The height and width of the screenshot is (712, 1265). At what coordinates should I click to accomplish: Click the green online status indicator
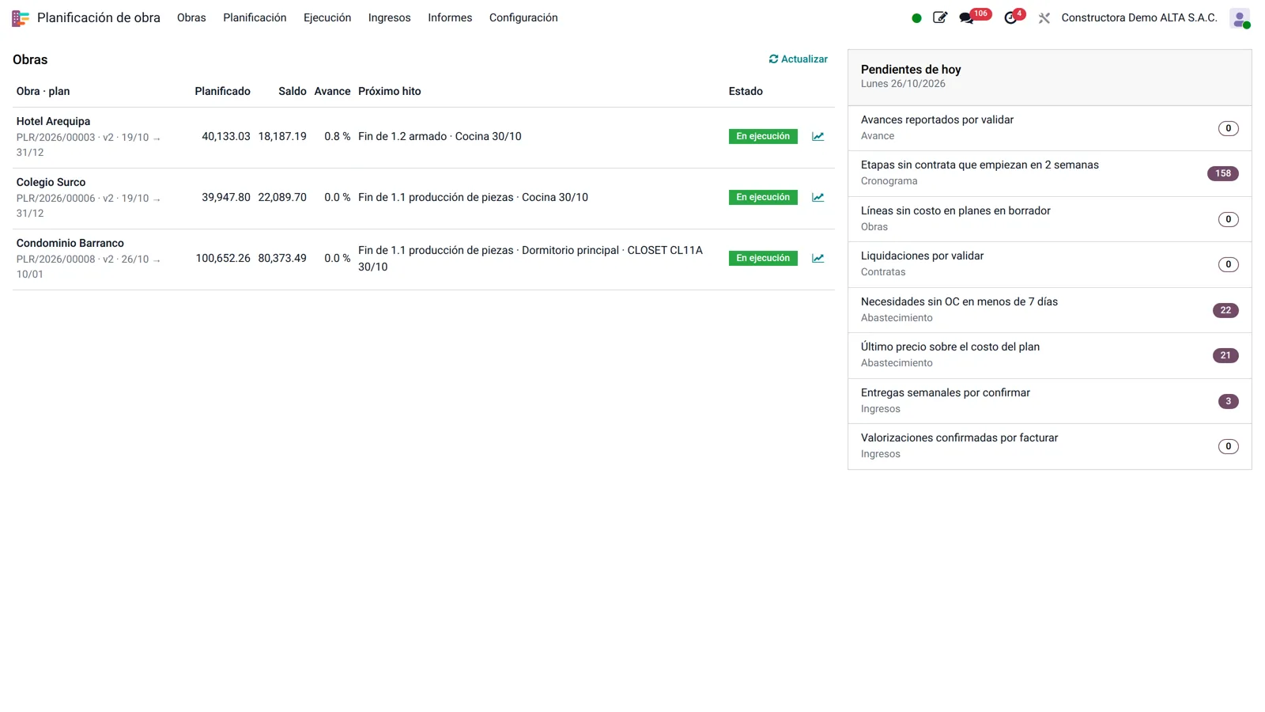(x=916, y=18)
